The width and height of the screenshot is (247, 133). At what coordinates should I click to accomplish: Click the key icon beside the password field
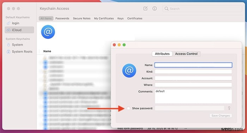[x=229, y=108]
